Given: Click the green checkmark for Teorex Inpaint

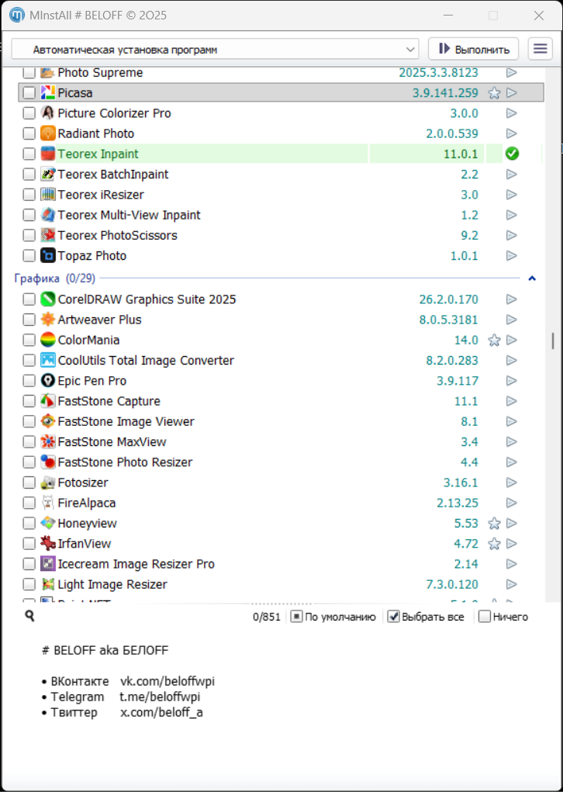Looking at the screenshot, I should click(x=512, y=154).
